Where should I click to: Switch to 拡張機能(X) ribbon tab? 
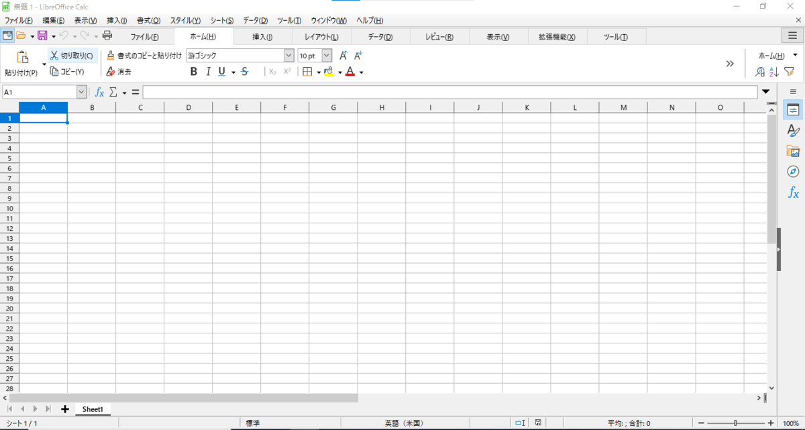pos(557,36)
